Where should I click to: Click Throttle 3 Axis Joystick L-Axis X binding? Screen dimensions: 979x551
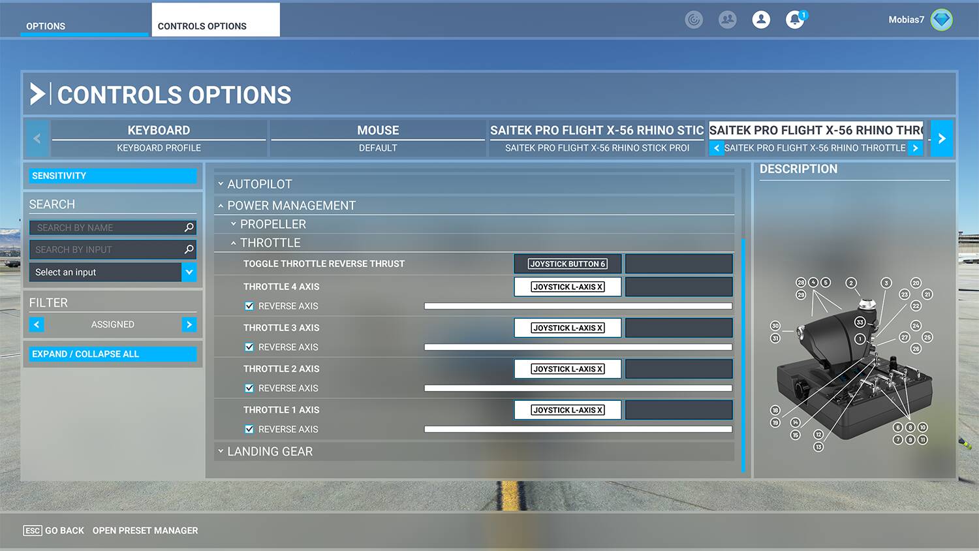coord(568,328)
